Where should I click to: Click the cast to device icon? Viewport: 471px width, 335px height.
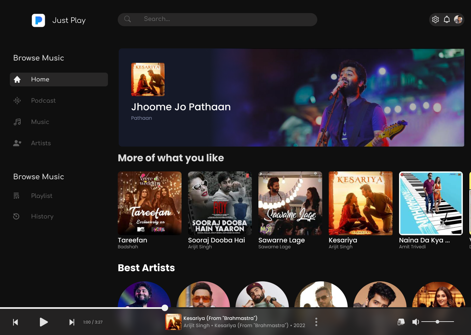[401, 322]
